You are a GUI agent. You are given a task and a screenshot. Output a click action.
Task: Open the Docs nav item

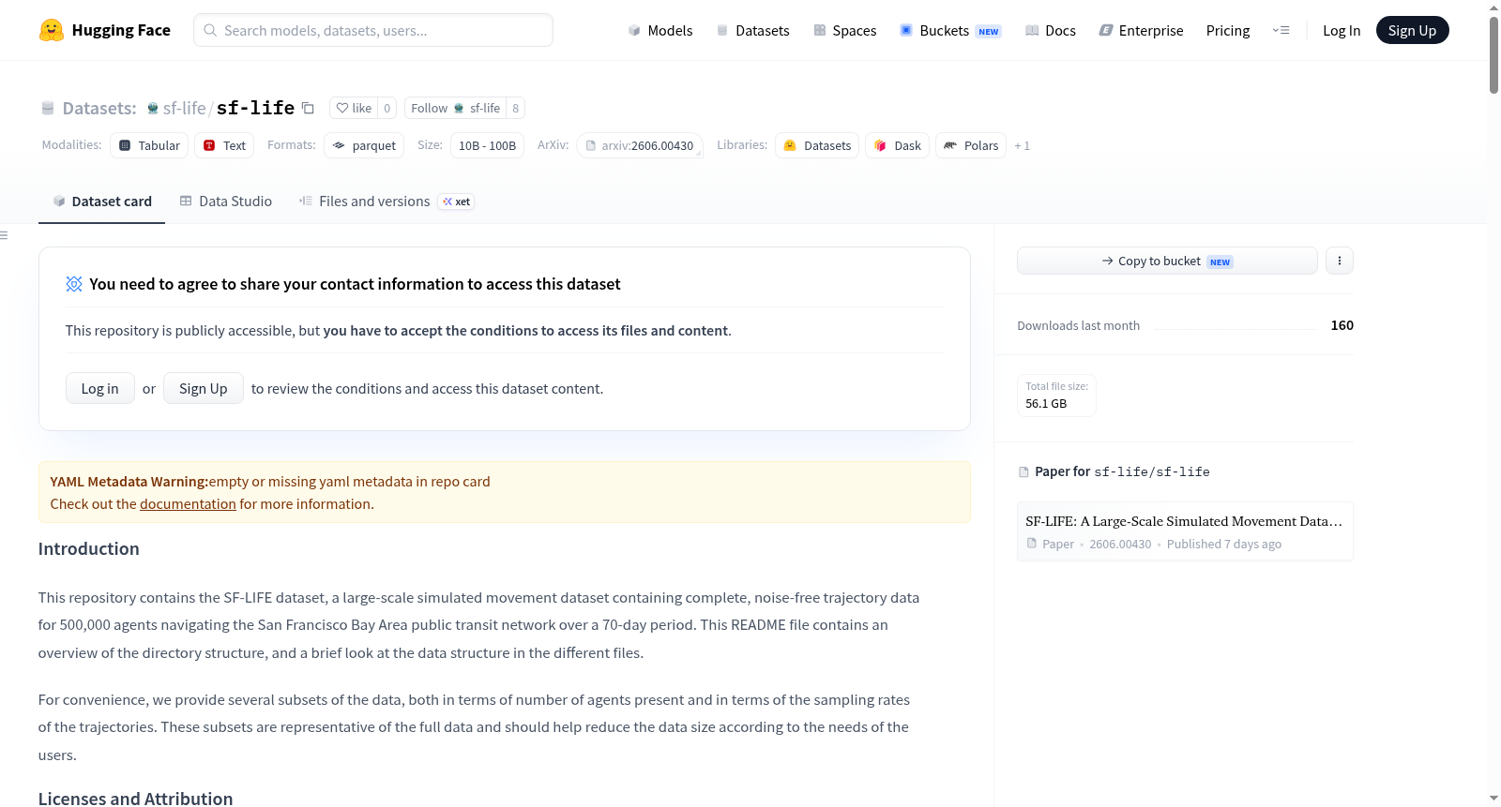point(1050,30)
